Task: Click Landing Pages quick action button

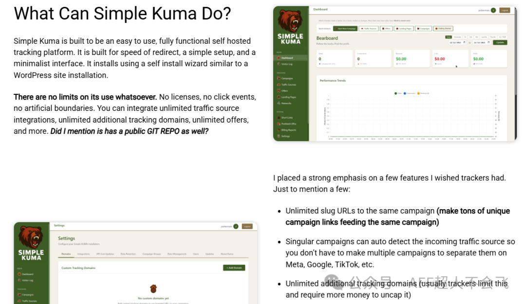Action: click(404, 29)
